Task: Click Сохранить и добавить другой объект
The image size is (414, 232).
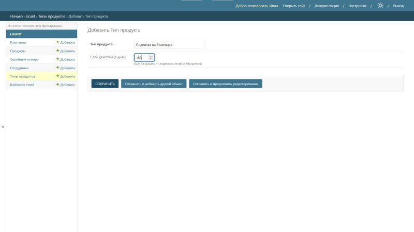Action: [x=154, y=84]
